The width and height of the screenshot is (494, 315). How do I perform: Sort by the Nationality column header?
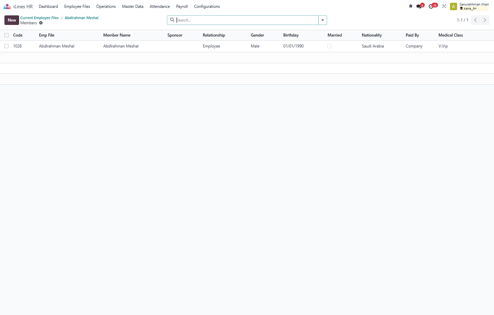click(372, 35)
